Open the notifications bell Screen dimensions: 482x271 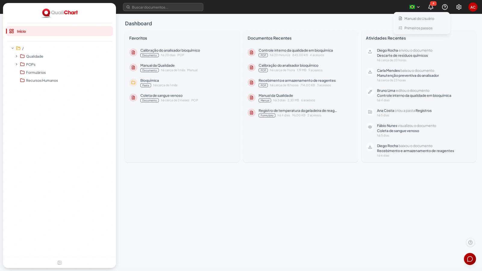coord(431,7)
